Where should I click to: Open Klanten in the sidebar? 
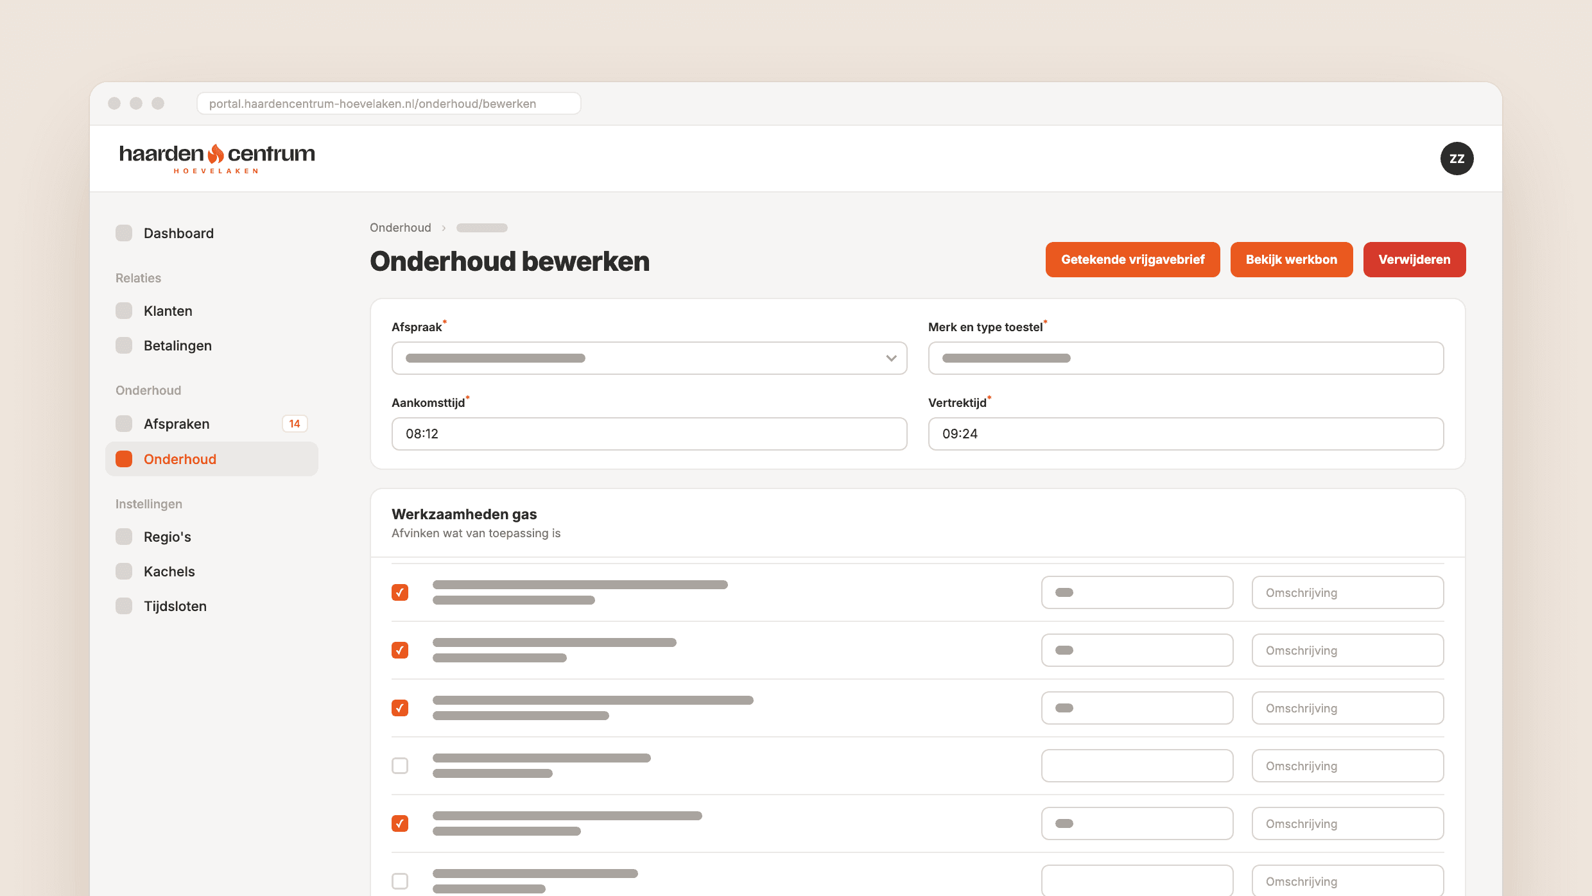point(212,311)
